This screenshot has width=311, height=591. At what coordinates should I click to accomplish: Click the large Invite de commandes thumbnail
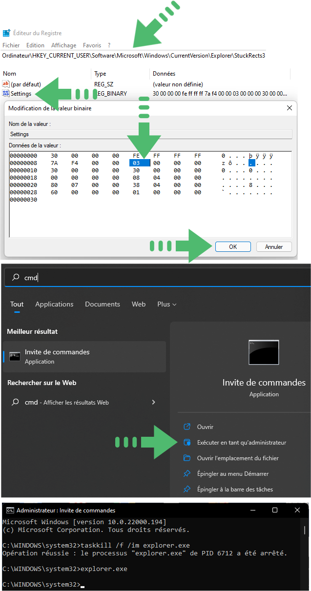tap(264, 353)
